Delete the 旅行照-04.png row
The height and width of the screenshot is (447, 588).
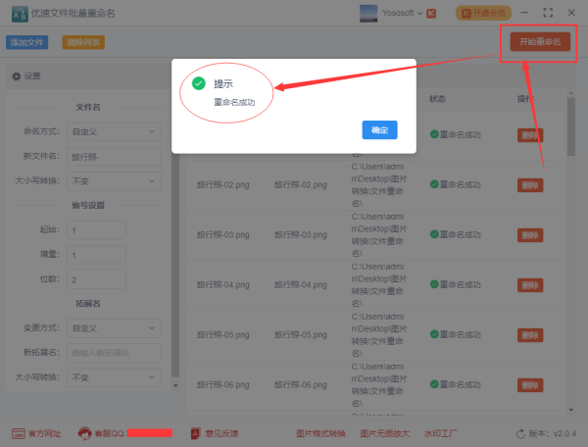(x=530, y=285)
